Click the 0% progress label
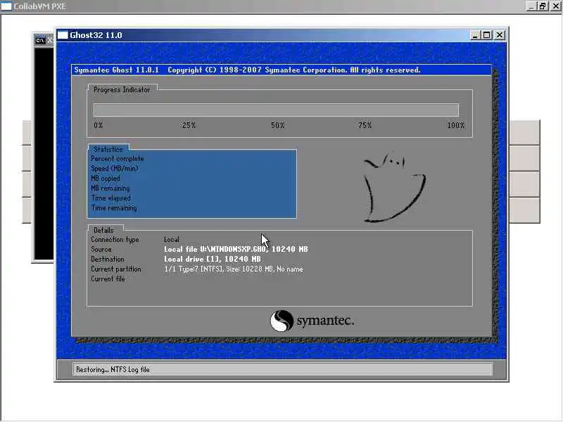Viewport: 563px width, 422px height. pyautogui.click(x=99, y=125)
